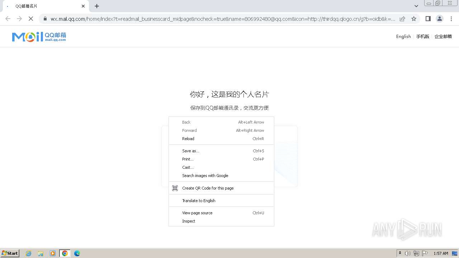459x258 pixels.
Task: Go forward browser arrow button
Action: click(x=19, y=19)
